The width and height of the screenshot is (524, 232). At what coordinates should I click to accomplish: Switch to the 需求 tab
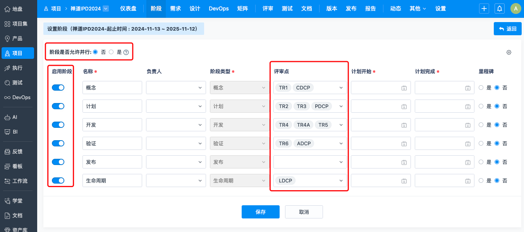(175, 9)
